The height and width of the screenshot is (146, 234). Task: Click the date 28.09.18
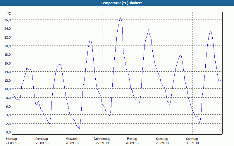point(132,143)
